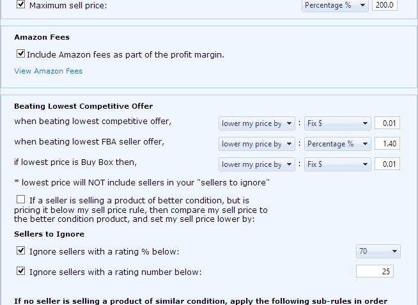
Task: Open the View Amazon Fees link
Action: point(48,71)
